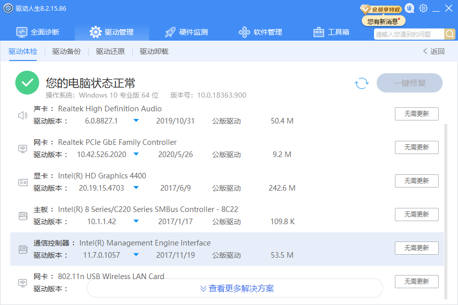Click the version number 10.0.18363.900
The image size is (458, 305).
pos(221,95)
